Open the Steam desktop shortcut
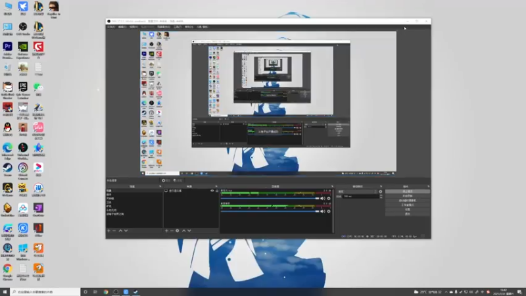 coord(8,170)
